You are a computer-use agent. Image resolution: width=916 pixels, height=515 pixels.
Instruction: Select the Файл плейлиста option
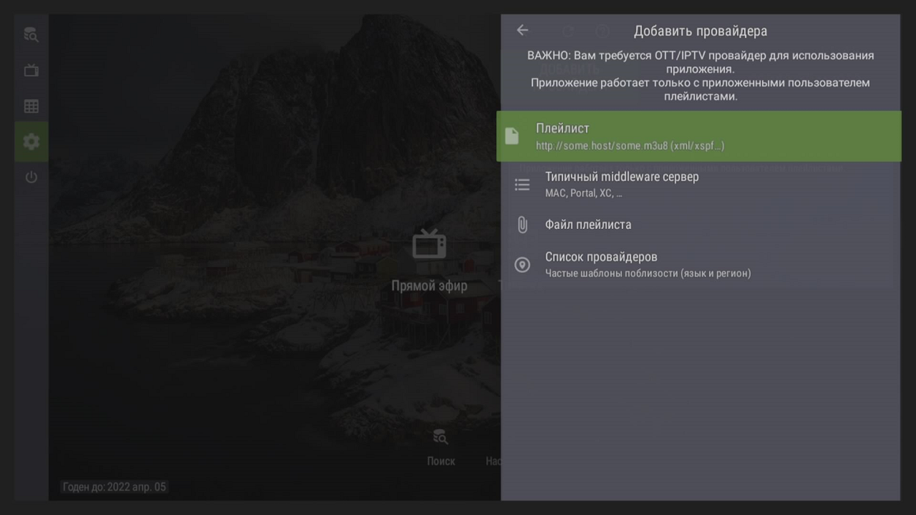coord(588,224)
